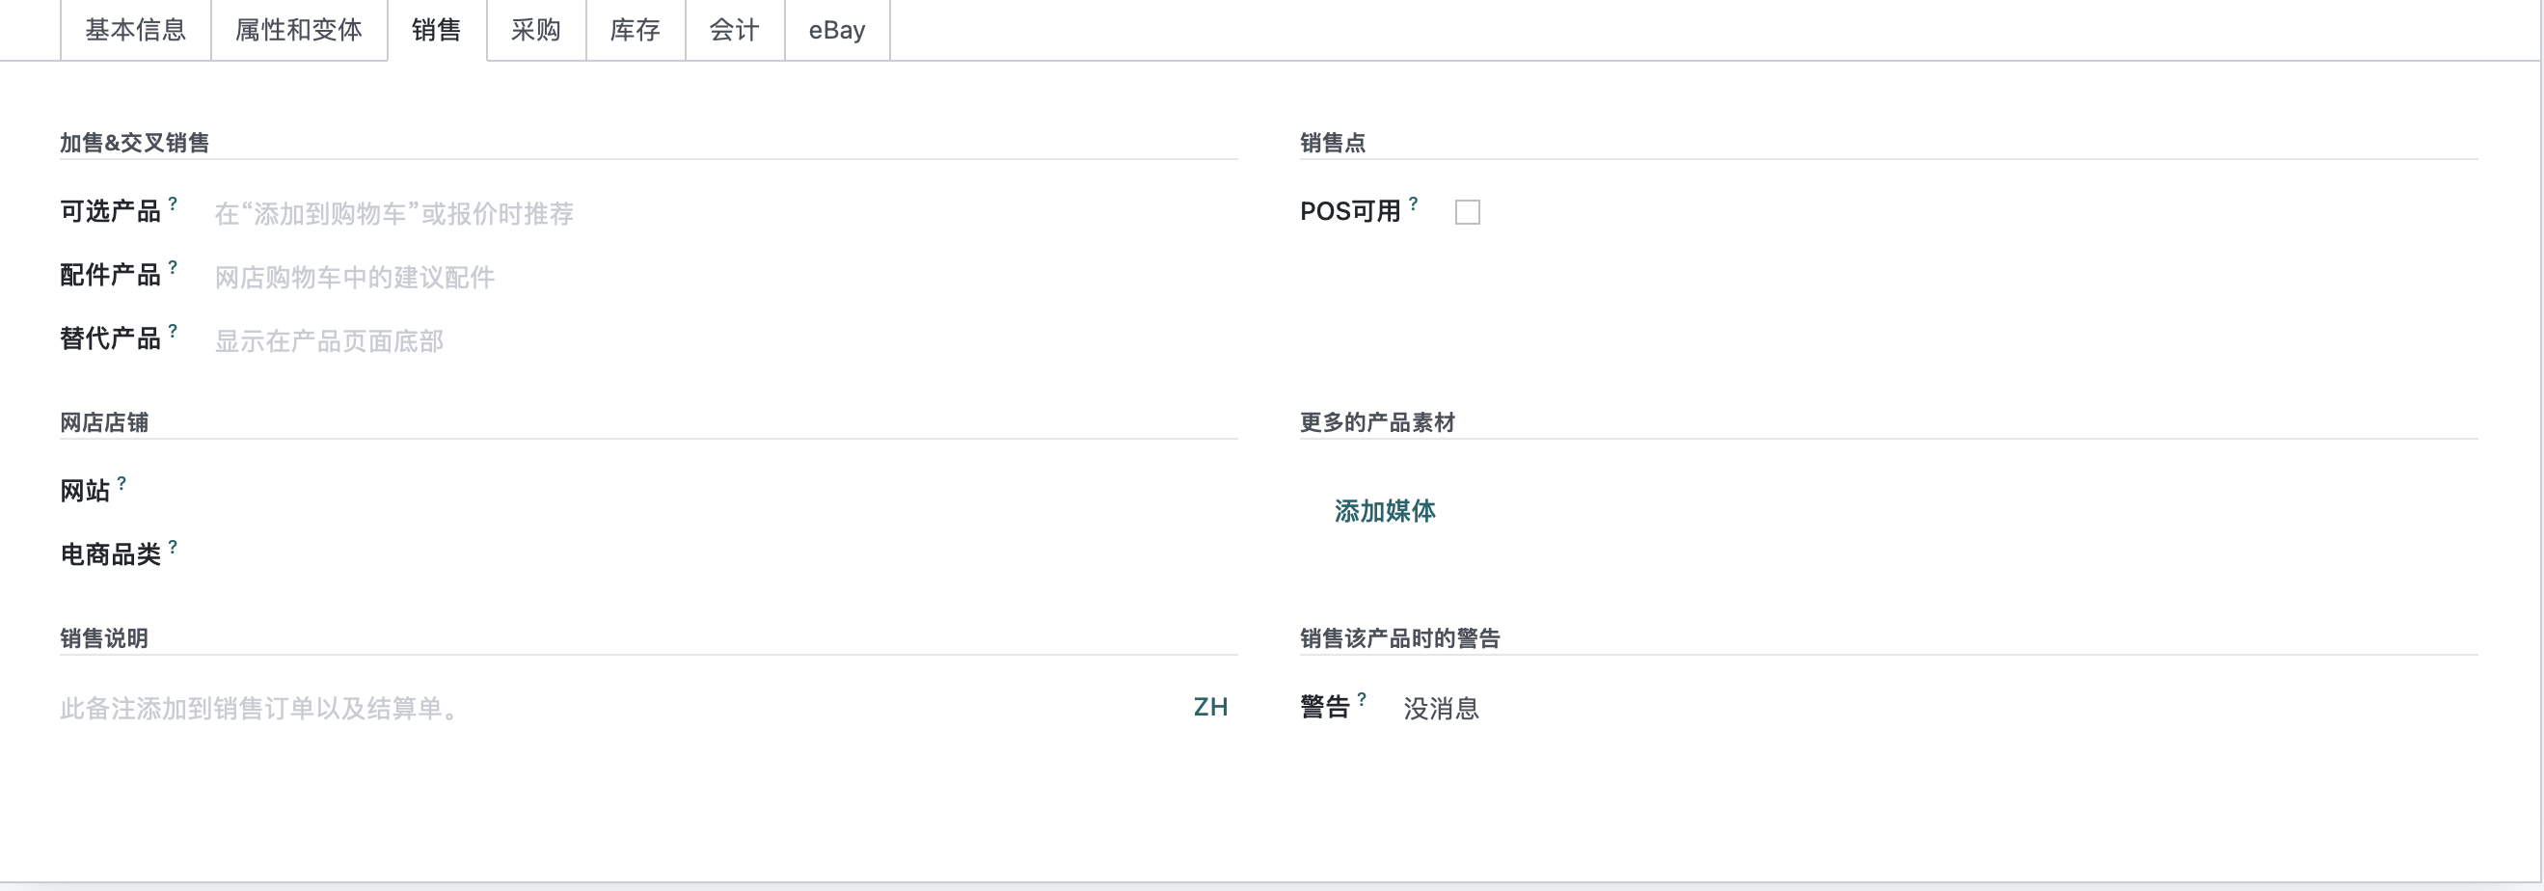Enable the POS可用 checkbox
This screenshot has width=2544, height=891.
point(1468,212)
